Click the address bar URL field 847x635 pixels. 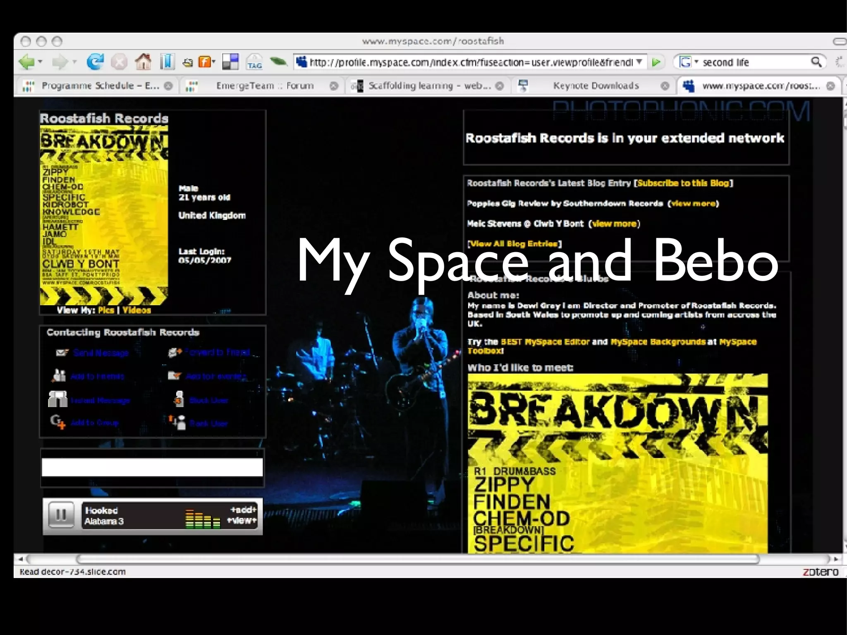coord(471,62)
